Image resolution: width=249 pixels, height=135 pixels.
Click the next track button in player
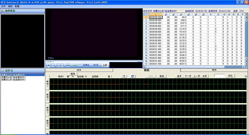[x=63, y=65]
